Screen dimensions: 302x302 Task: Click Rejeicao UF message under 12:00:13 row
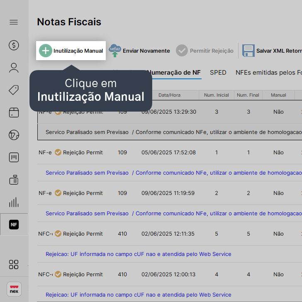tap(138, 295)
